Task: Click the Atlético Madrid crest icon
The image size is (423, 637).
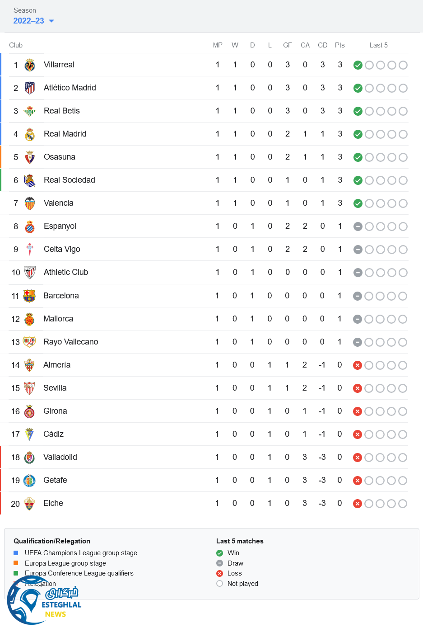Action: [x=30, y=88]
